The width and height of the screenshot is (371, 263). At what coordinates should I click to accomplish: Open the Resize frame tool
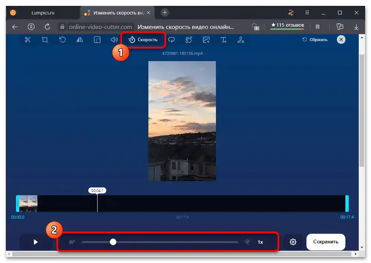97,40
